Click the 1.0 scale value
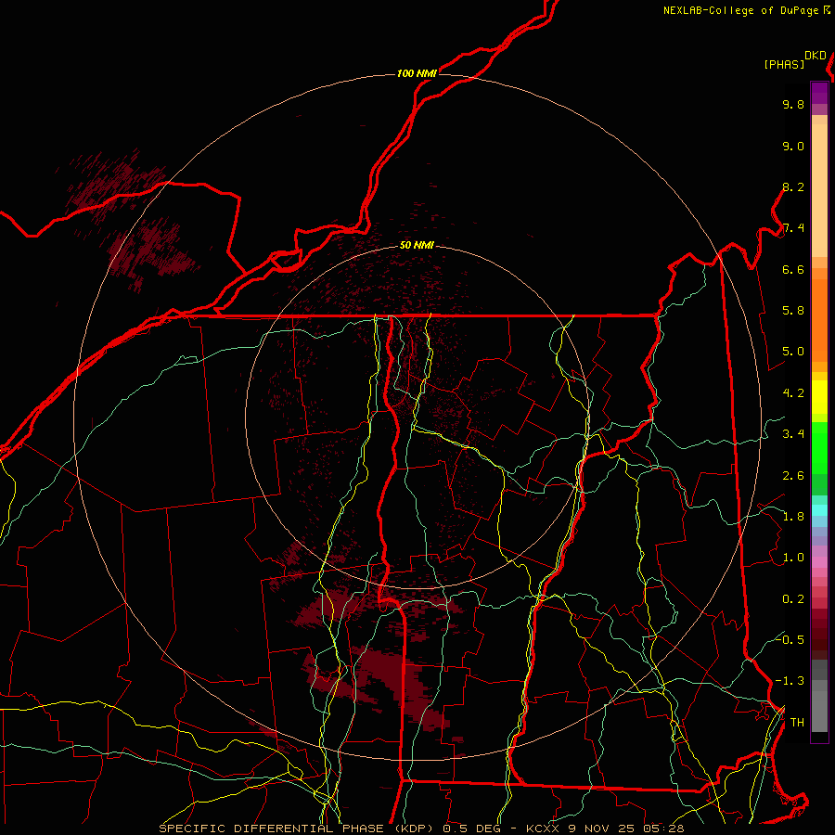835x835 pixels. coord(793,558)
